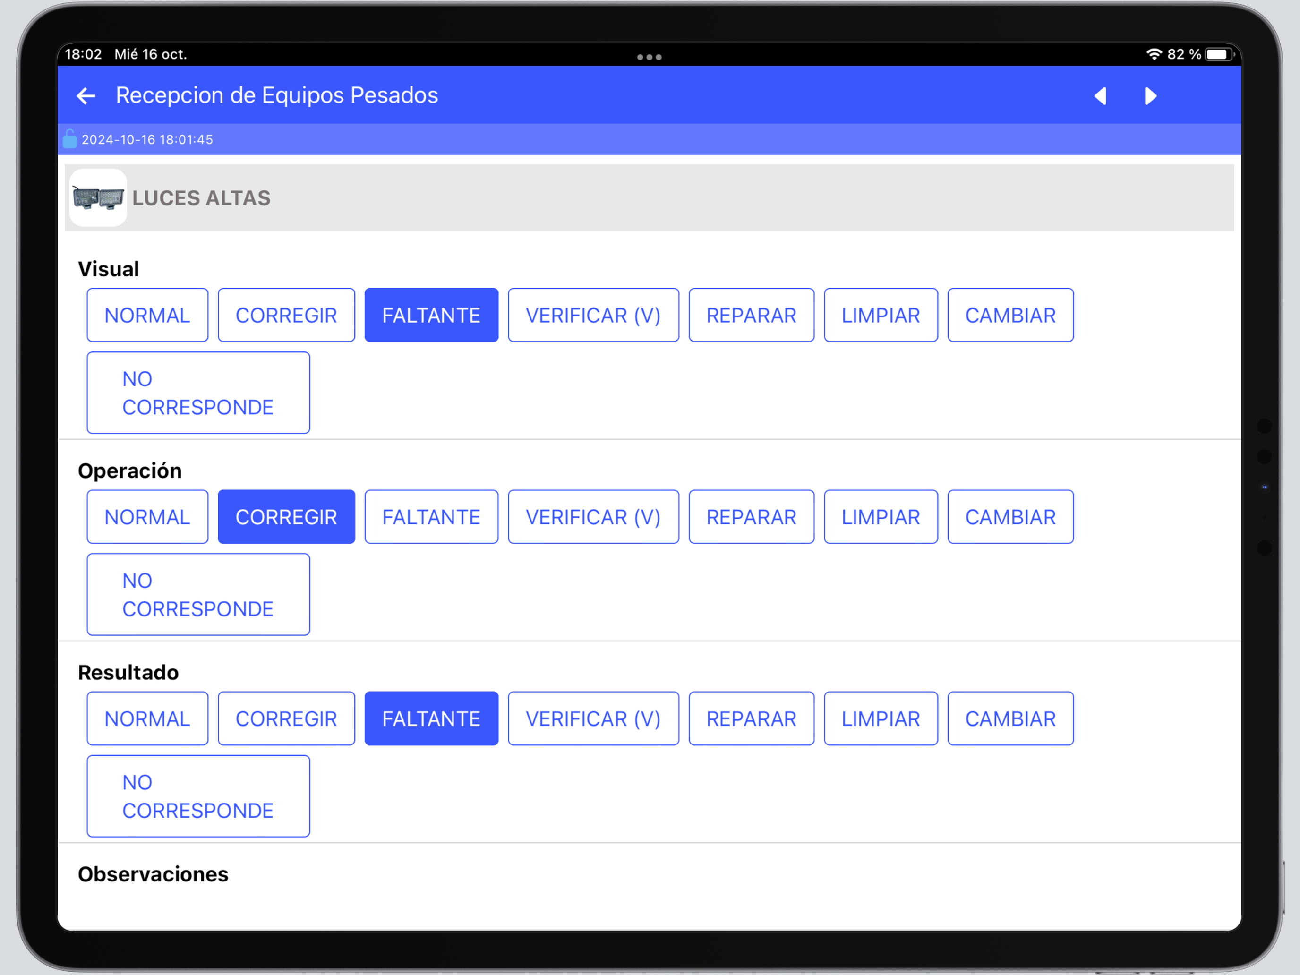The height and width of the screenshot is (975, 1300).
Task: Go to previous item with left triangle
Action: (x=1100, y=96)
